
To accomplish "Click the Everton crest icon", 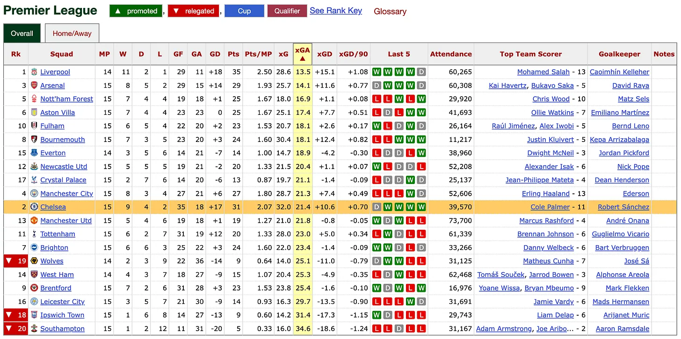I will 34,153.
